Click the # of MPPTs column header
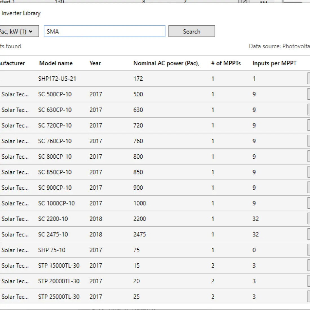Screen dimensions: 310x310 pos(226,63)
